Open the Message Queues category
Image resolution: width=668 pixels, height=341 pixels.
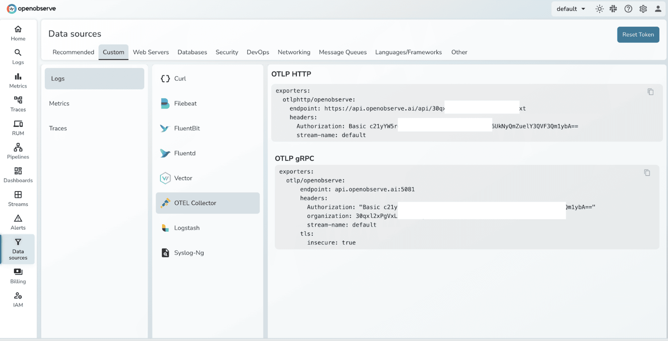(343, 52)
